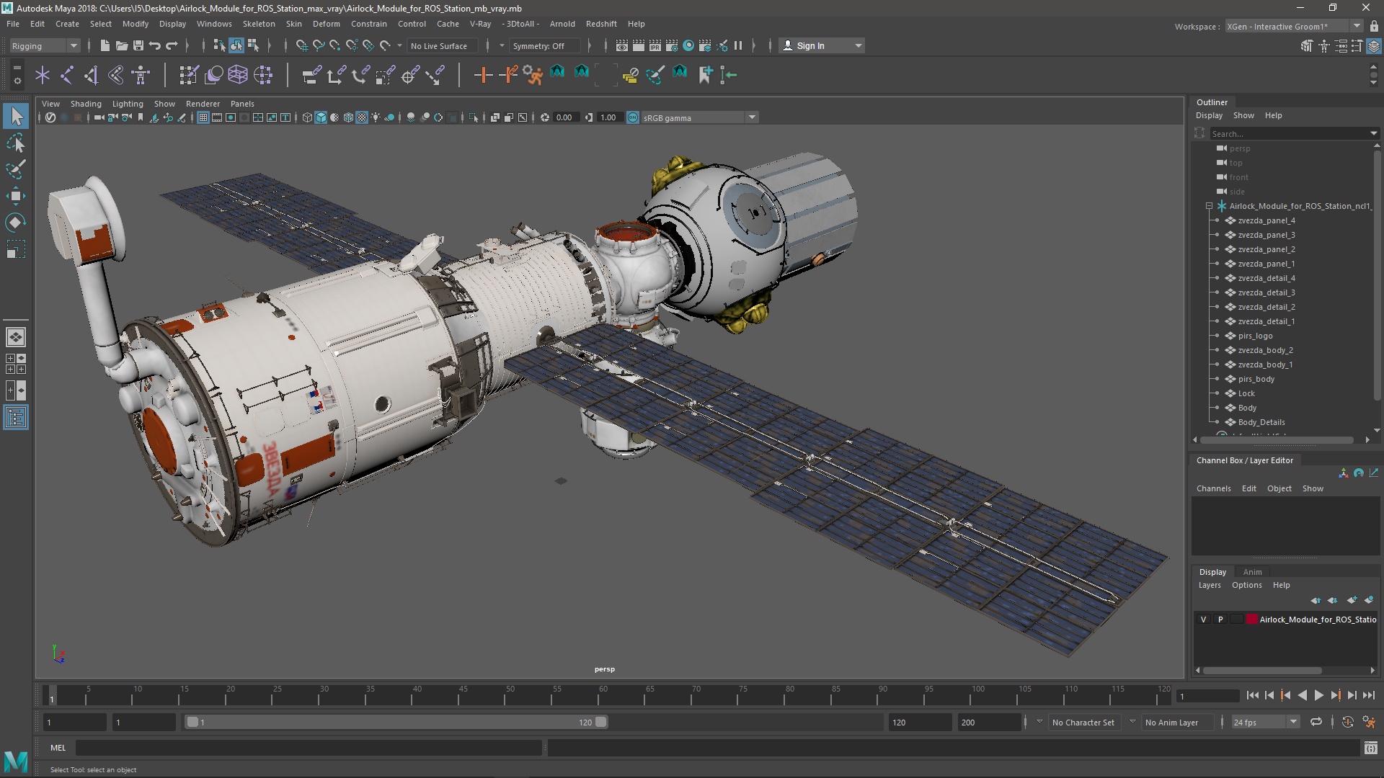The image size is (1384, 778).
Task: Click the MEL command input field
Action: (309, 748)
